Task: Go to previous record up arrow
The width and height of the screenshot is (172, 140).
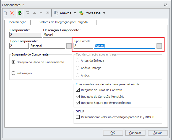Action: [35, 13]
